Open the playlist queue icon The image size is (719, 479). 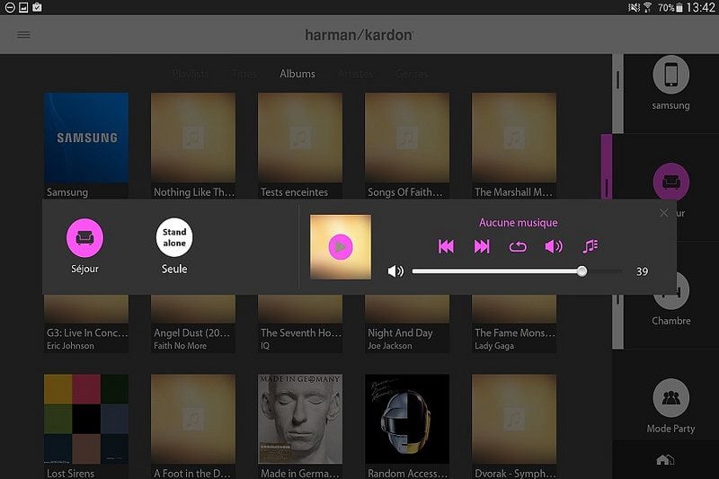coord(590,246)
